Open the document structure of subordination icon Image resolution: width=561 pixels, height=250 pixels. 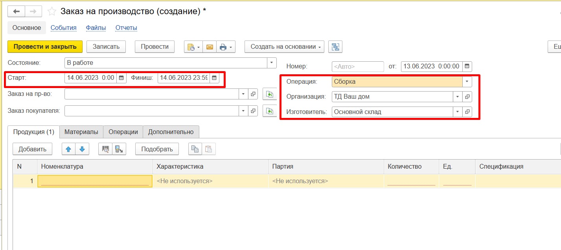pos(335,46)
